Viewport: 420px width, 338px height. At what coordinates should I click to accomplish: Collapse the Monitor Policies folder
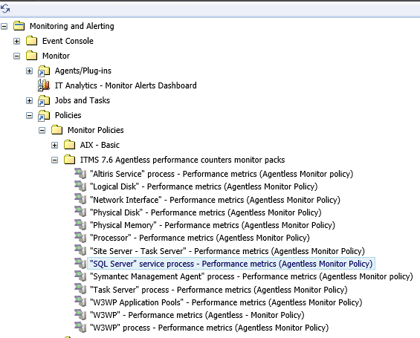click(42, 130)
